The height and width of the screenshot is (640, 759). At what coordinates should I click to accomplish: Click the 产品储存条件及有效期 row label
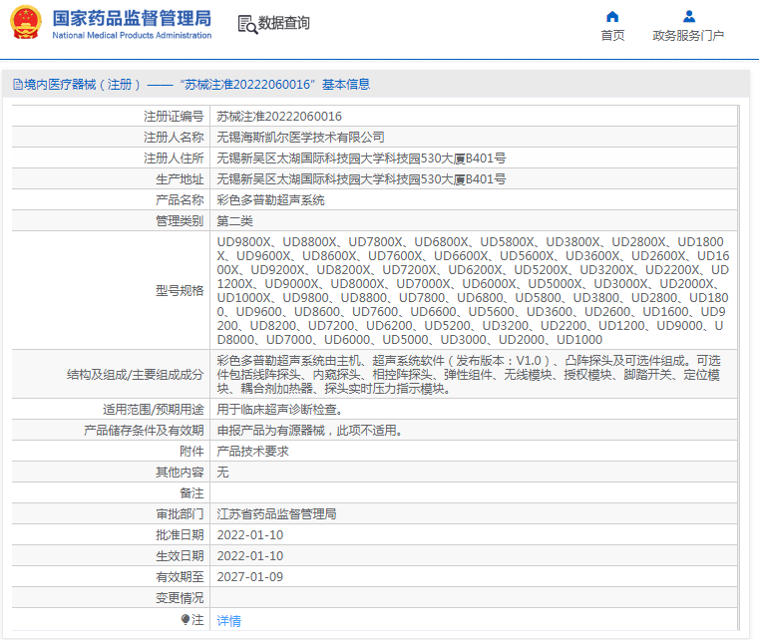coord(144,430)
